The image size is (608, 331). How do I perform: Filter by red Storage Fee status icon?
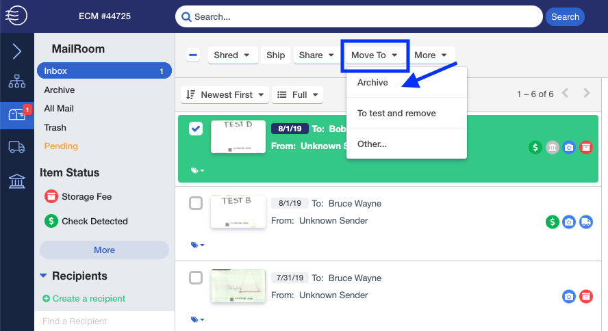pyautogui.click(x=51, y=196)
